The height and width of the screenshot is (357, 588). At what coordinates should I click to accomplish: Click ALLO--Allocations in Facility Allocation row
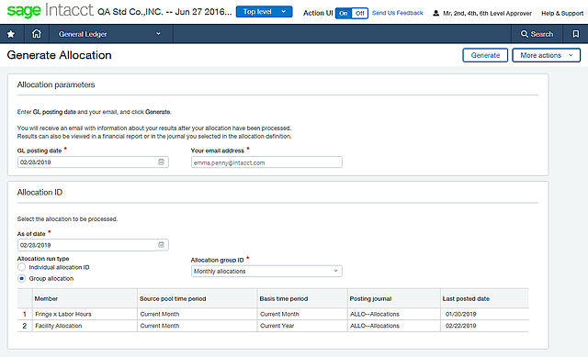pyautogui.click(x=375, y=326)
